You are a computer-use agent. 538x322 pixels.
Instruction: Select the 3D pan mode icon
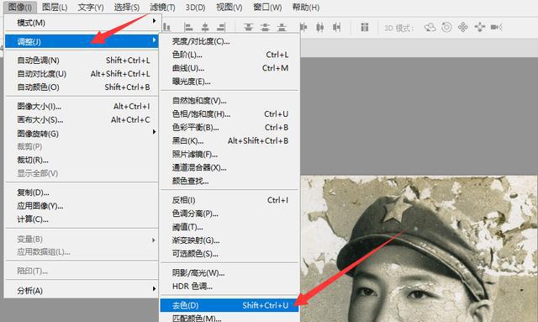[x=463, y=27]
